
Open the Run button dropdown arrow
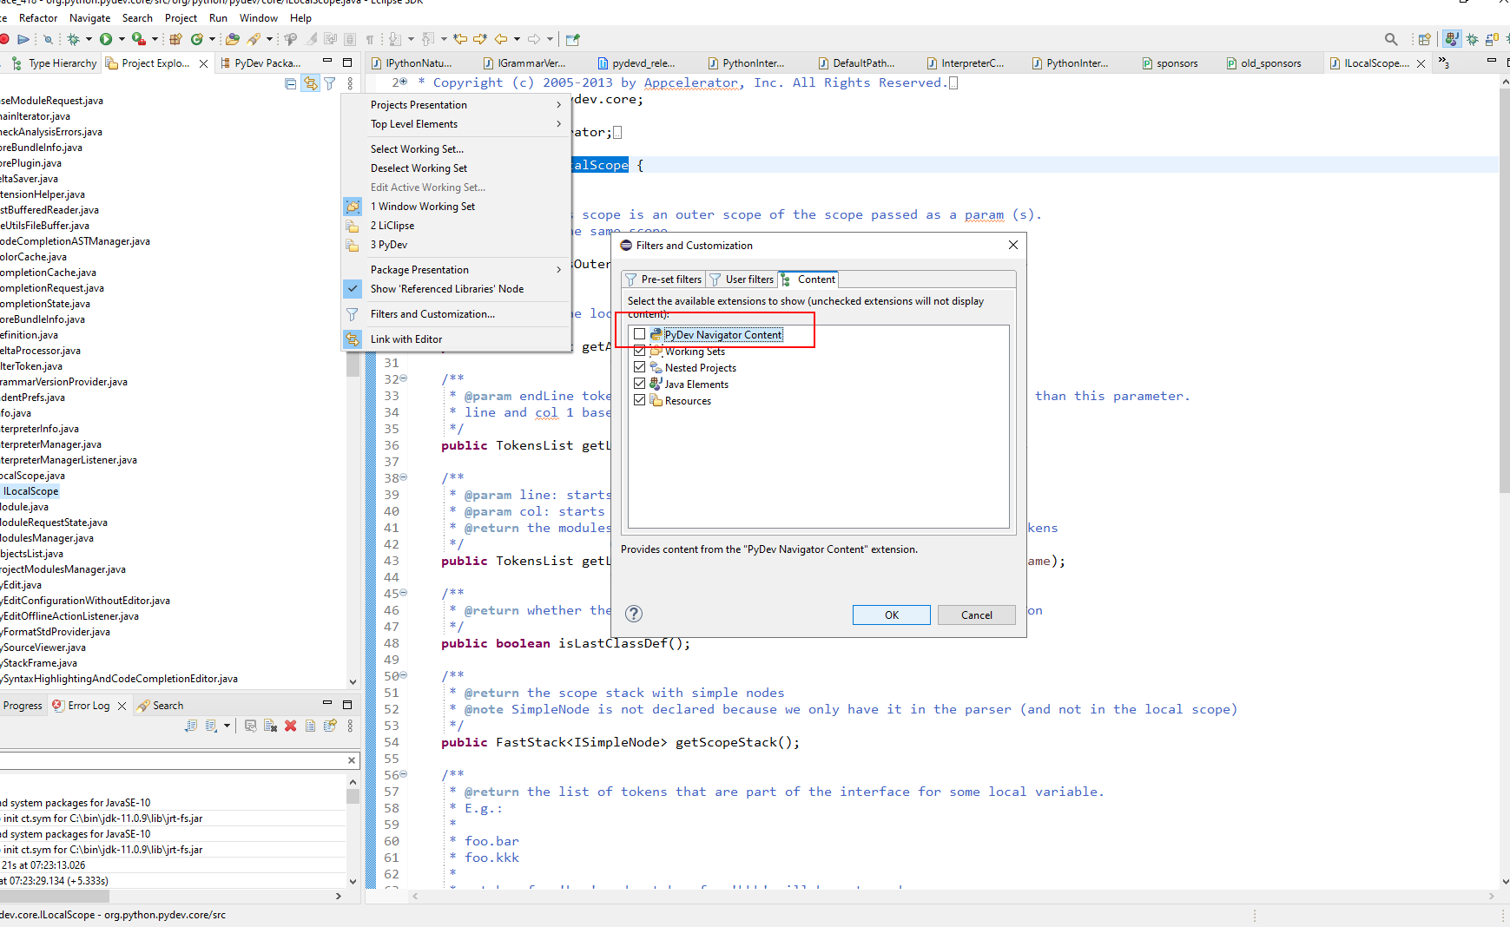(122, 39)
